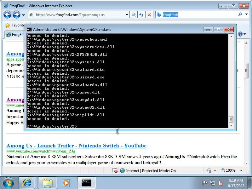Open the zoom level dropdown arrow
This screenshot has width=252, height=189.
[x=241, y=170]
